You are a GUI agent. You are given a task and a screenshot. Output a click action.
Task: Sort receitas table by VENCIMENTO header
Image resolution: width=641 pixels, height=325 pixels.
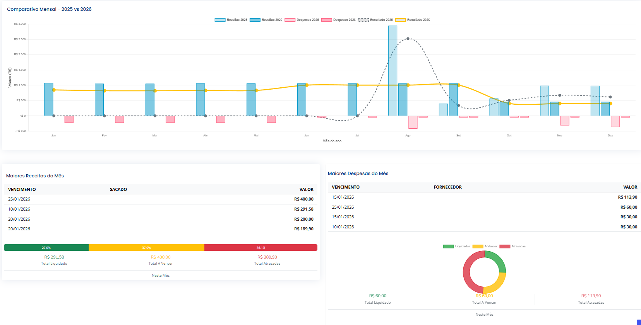tap(22, 189)
